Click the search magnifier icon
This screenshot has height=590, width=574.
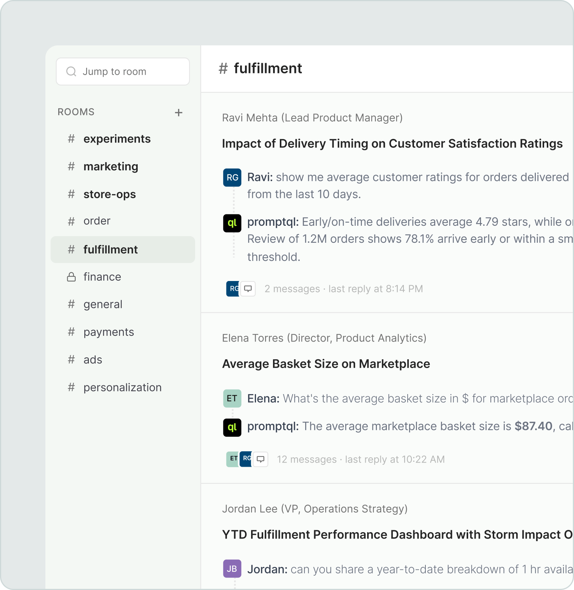point(71,71)
